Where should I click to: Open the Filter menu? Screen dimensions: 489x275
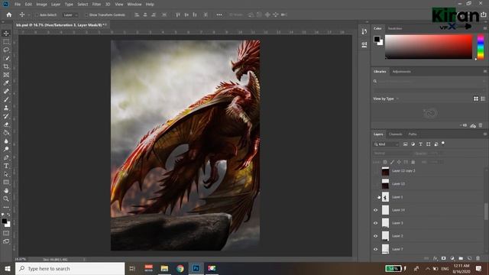pyautogui.click(x=96, y=5)
